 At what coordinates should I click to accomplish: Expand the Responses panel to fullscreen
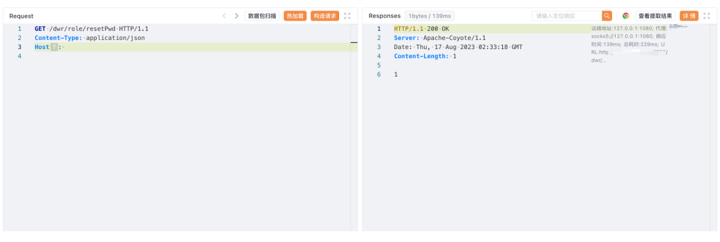(706, 16)
